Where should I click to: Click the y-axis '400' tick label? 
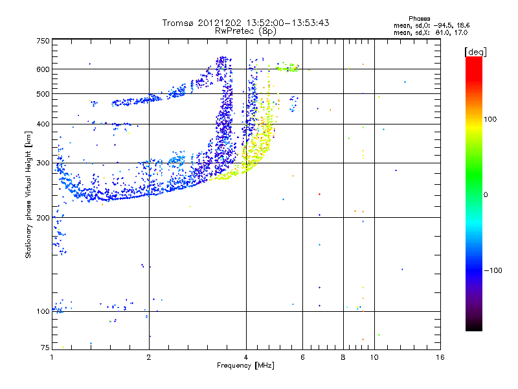click(43, 124)
